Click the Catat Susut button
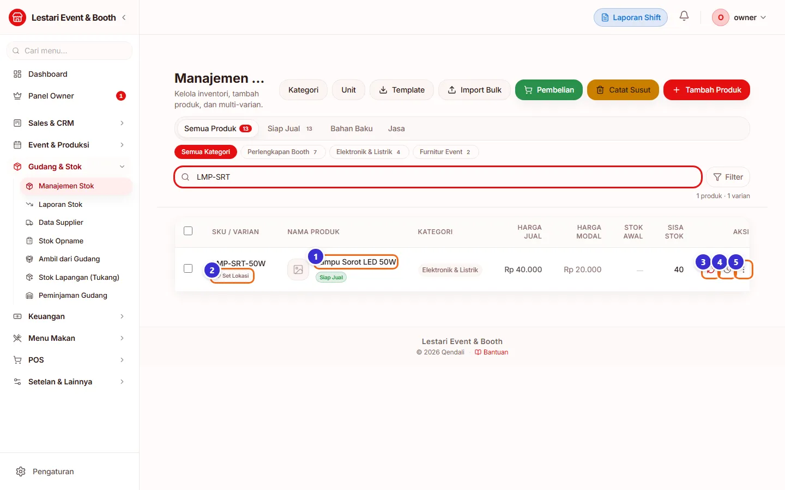 point(623,90)
